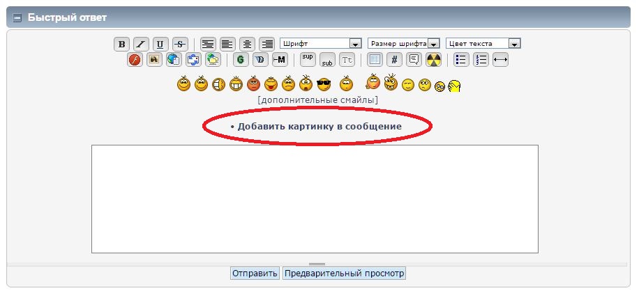
Task: Apply subscript with sub button
Action: pos(327,61)
